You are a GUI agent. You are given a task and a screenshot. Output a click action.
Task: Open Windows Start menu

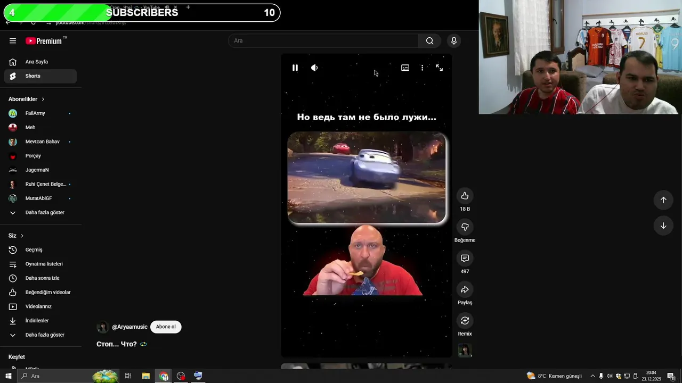pyautogui.click(x=9, y=376)
